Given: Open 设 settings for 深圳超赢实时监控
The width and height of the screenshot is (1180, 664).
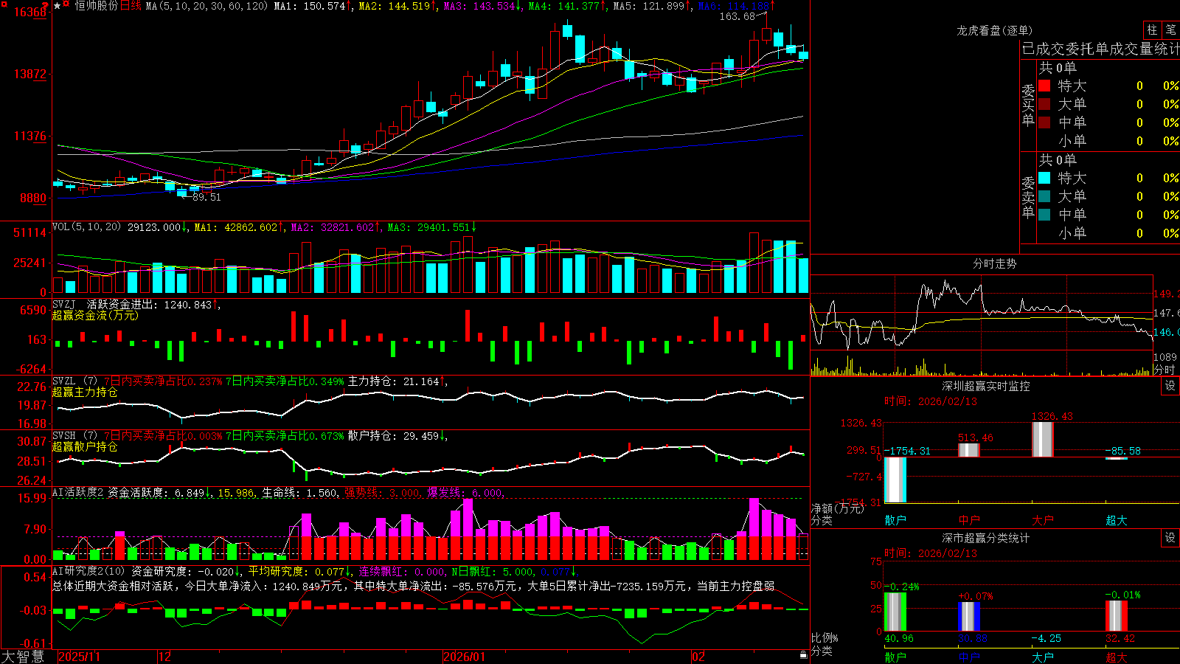Looking at the screenshot, I should click(x=1170, y=386).
